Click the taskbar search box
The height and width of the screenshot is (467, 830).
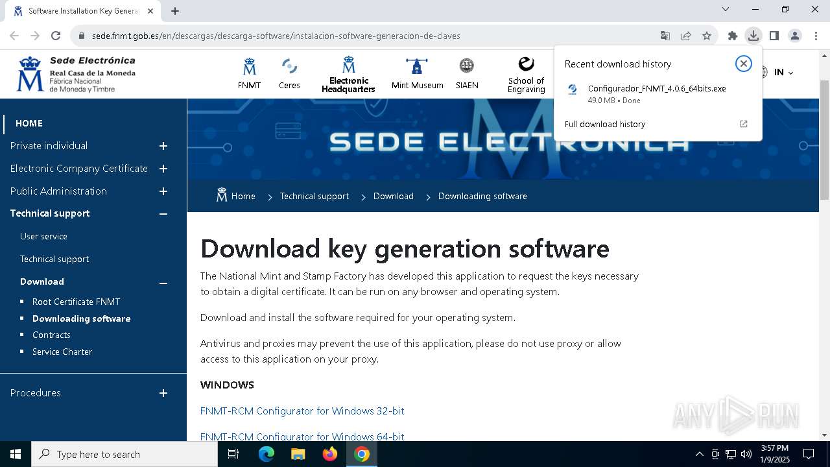124,454
